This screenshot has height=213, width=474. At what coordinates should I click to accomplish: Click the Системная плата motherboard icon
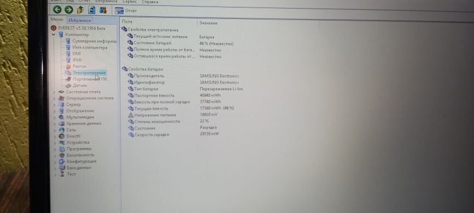[x=61, y=92]
